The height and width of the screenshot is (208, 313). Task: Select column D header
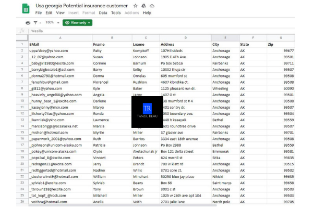186,38
